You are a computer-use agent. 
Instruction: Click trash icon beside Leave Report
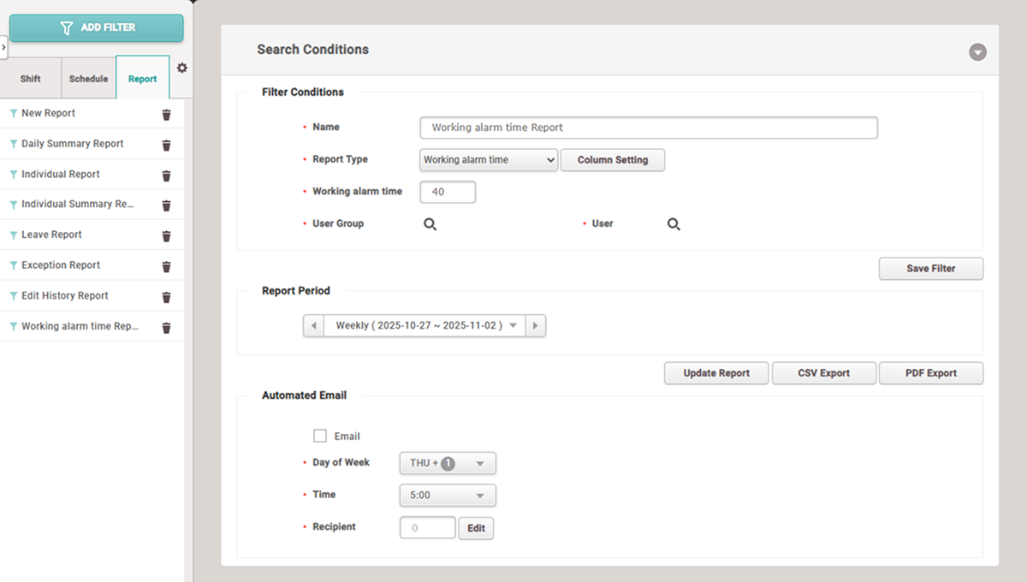pos(166,235)
